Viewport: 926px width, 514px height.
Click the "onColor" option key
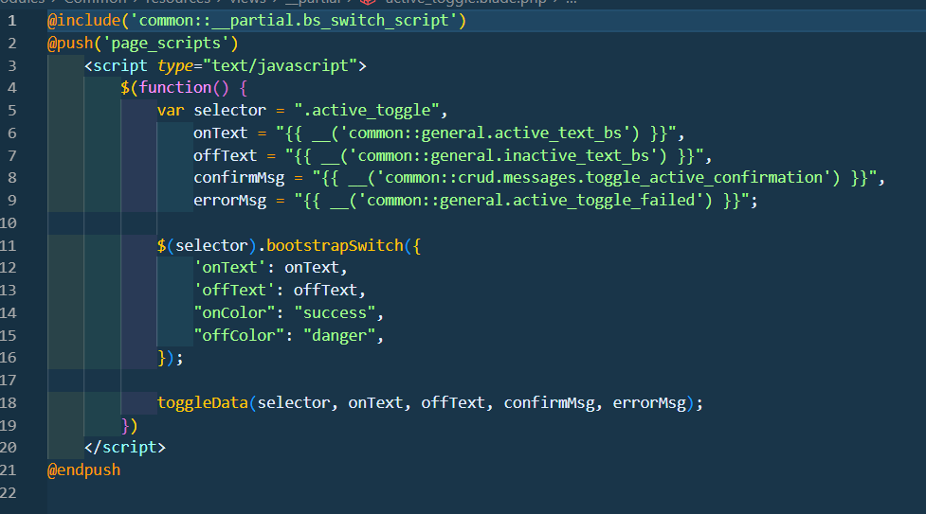pyautogui.click(x=234, y=312)
